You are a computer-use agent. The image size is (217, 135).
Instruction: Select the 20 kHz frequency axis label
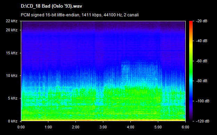[x=11, y=30]
